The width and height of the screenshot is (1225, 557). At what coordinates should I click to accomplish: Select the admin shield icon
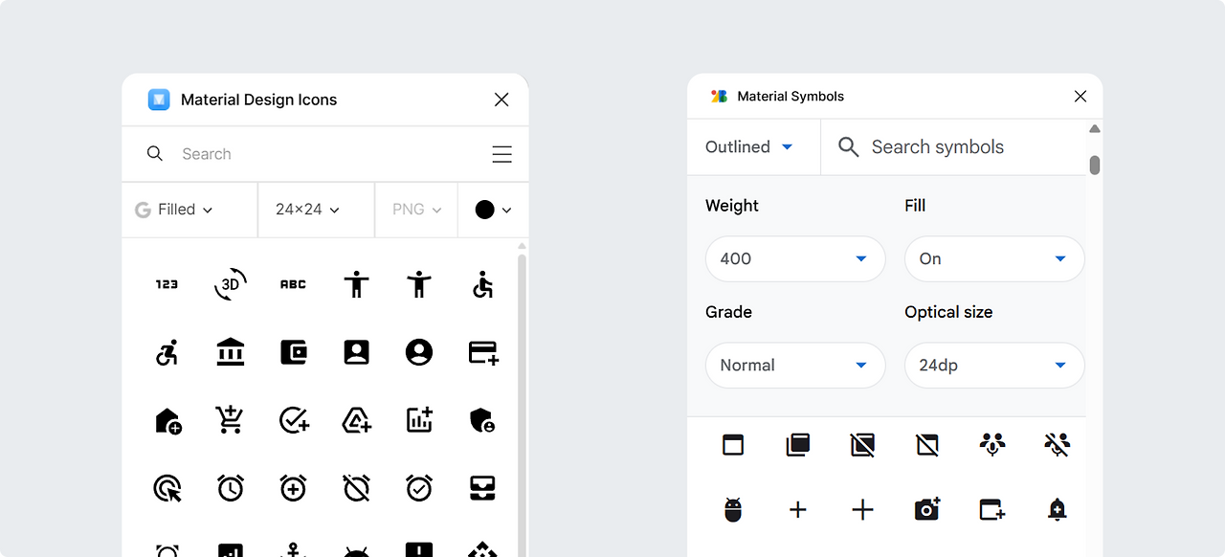(482, 420)
